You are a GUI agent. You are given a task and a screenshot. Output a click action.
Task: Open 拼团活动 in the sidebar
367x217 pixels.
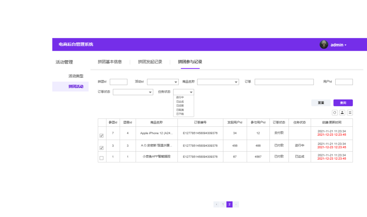click(70, 86)
